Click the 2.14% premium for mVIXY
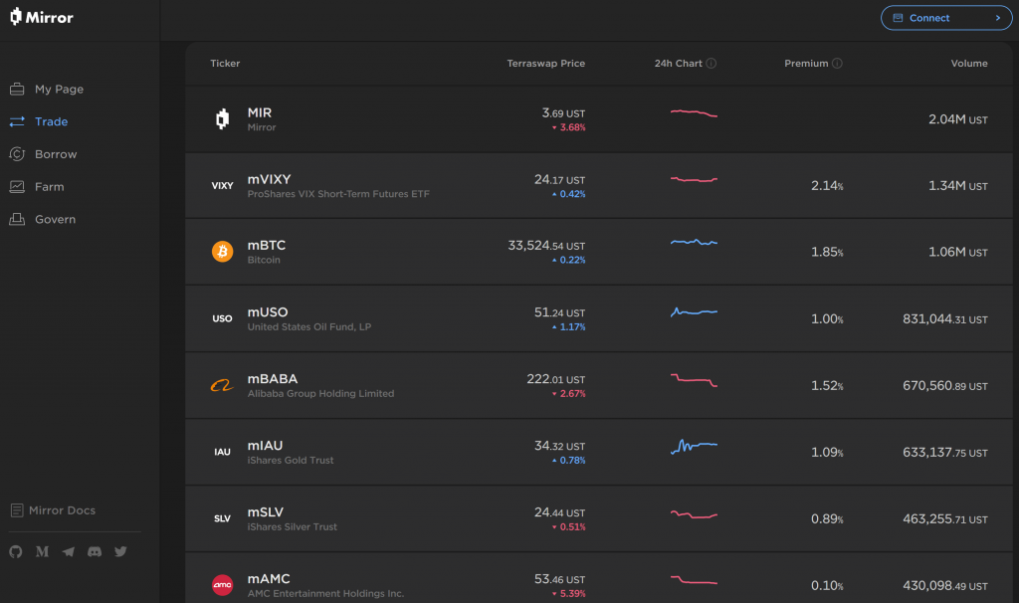 point(827,186)
